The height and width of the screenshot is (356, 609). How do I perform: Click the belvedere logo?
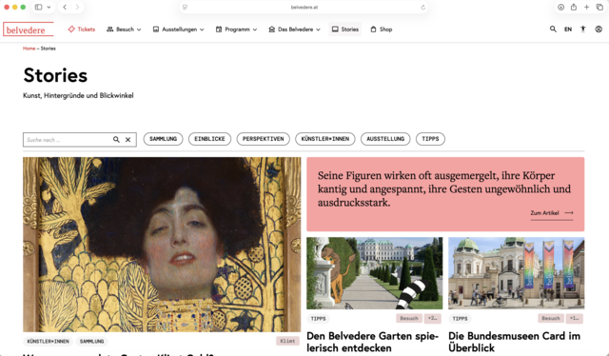click(x=28, y=30)
